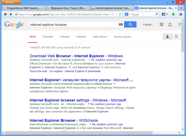Expand arrow beside w3schools browsers_explo... URL
The image size is (186, 136).
[x=90, y=124]
